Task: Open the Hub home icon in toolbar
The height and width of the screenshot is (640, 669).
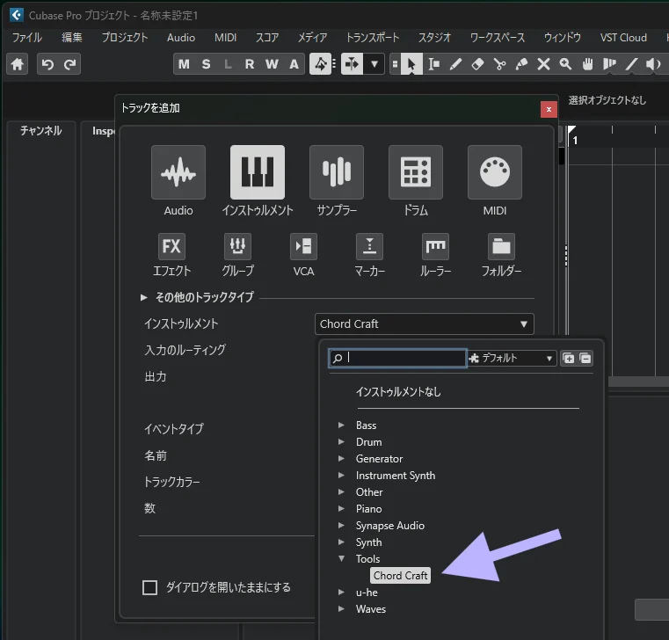Action: [17, 64]
